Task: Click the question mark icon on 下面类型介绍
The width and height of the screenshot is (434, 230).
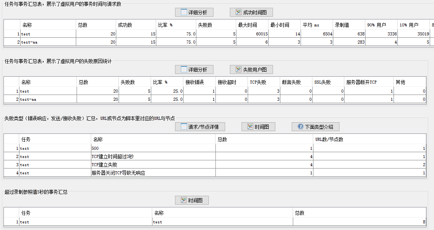Action: tap(300, 127)
